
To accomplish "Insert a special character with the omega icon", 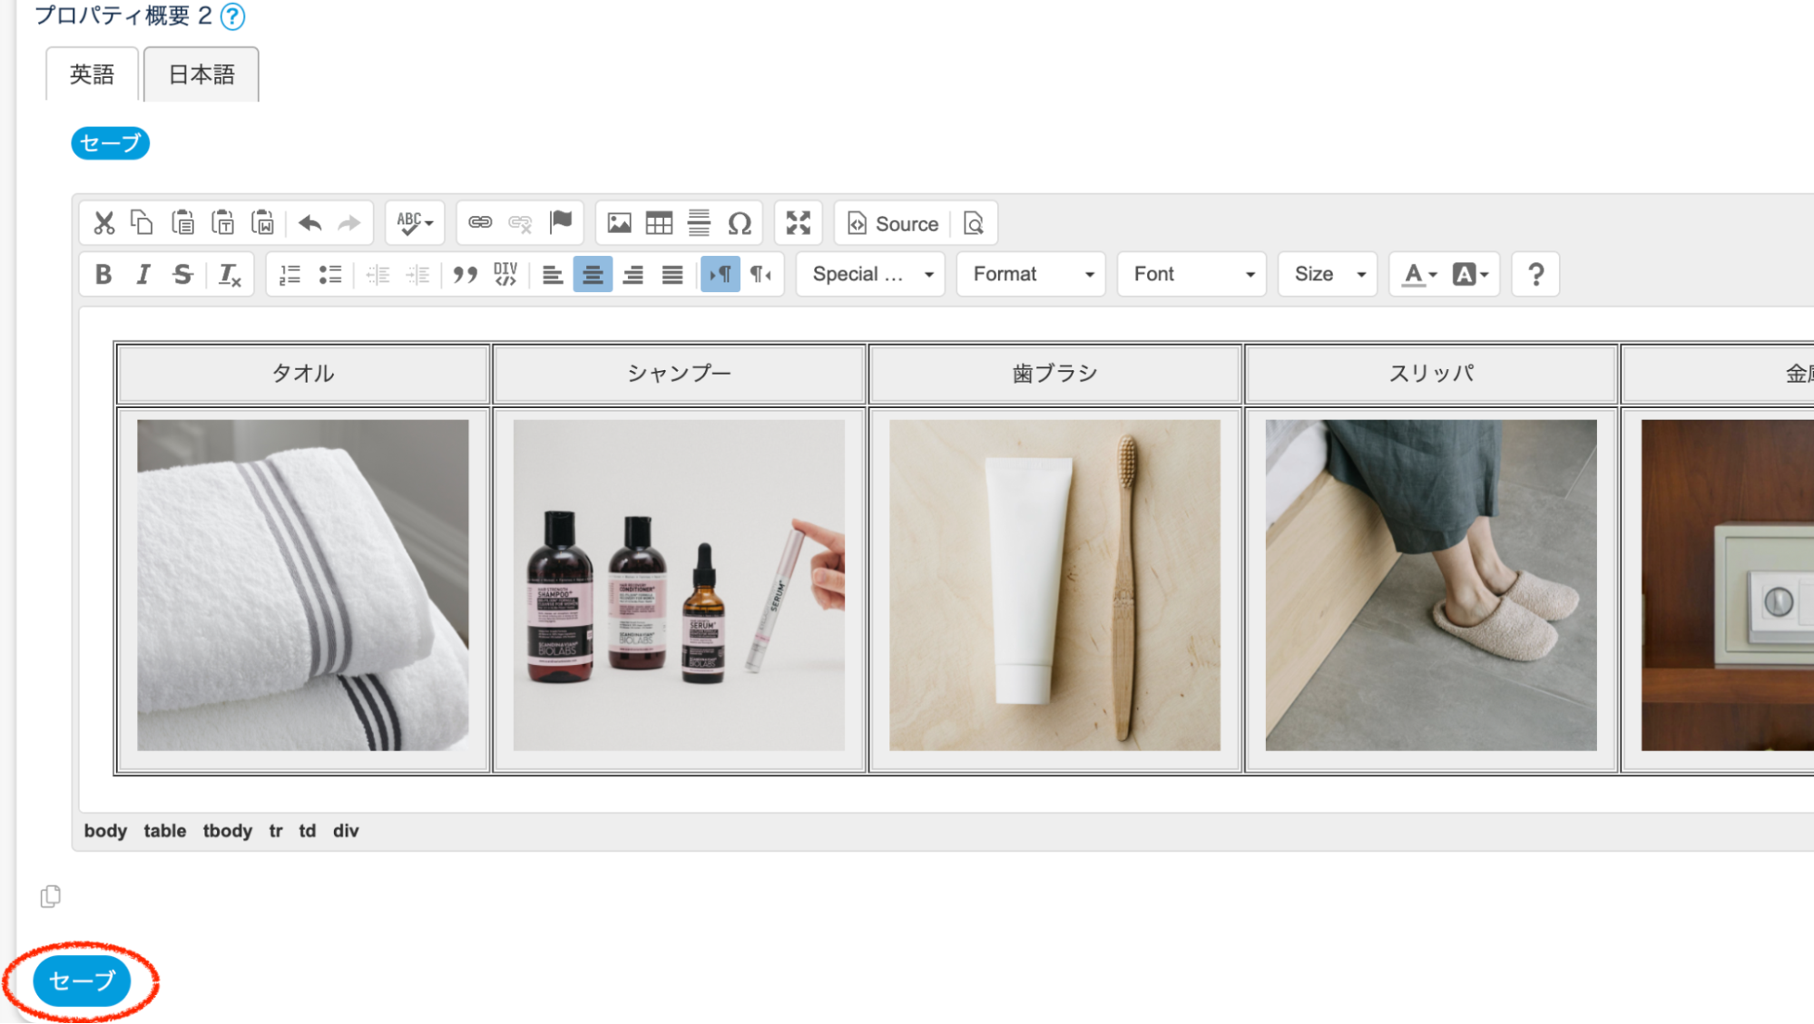I will [740, 223].
